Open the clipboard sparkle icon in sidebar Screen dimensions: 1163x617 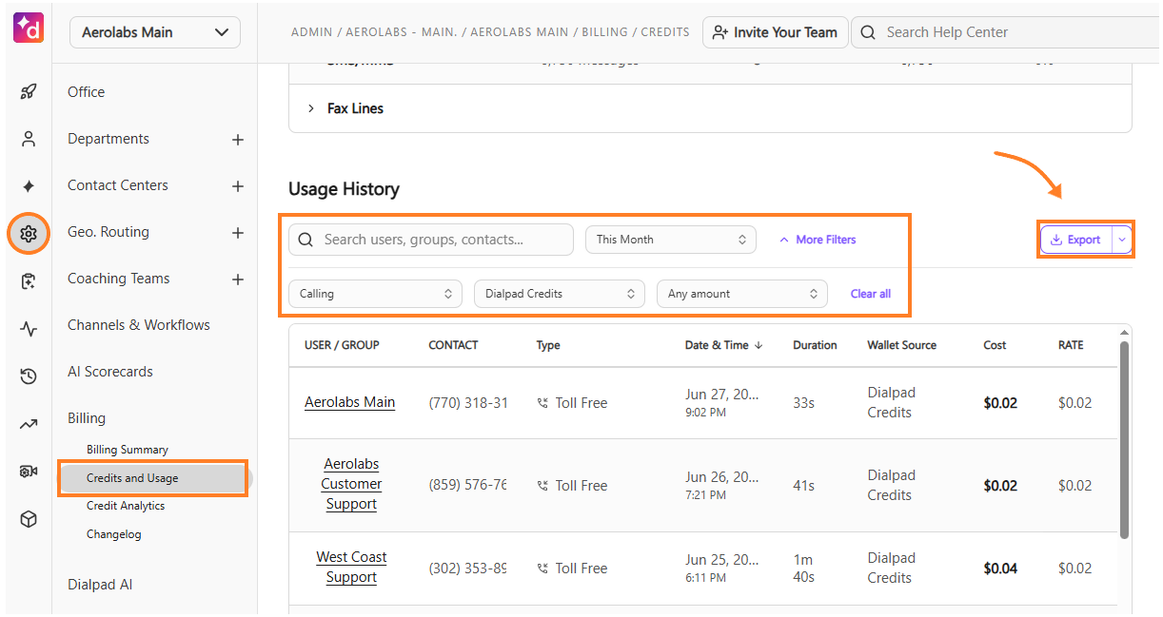(x=29, y=280)
